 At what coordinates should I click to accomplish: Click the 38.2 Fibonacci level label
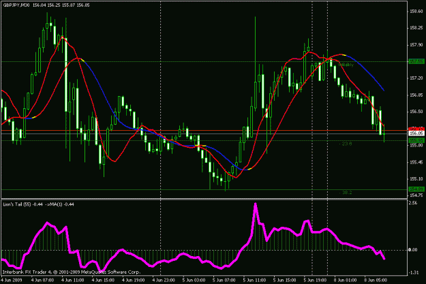(x=346, y=193)
